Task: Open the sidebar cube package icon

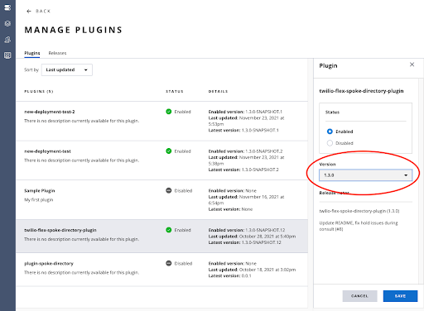Action: 7,23
